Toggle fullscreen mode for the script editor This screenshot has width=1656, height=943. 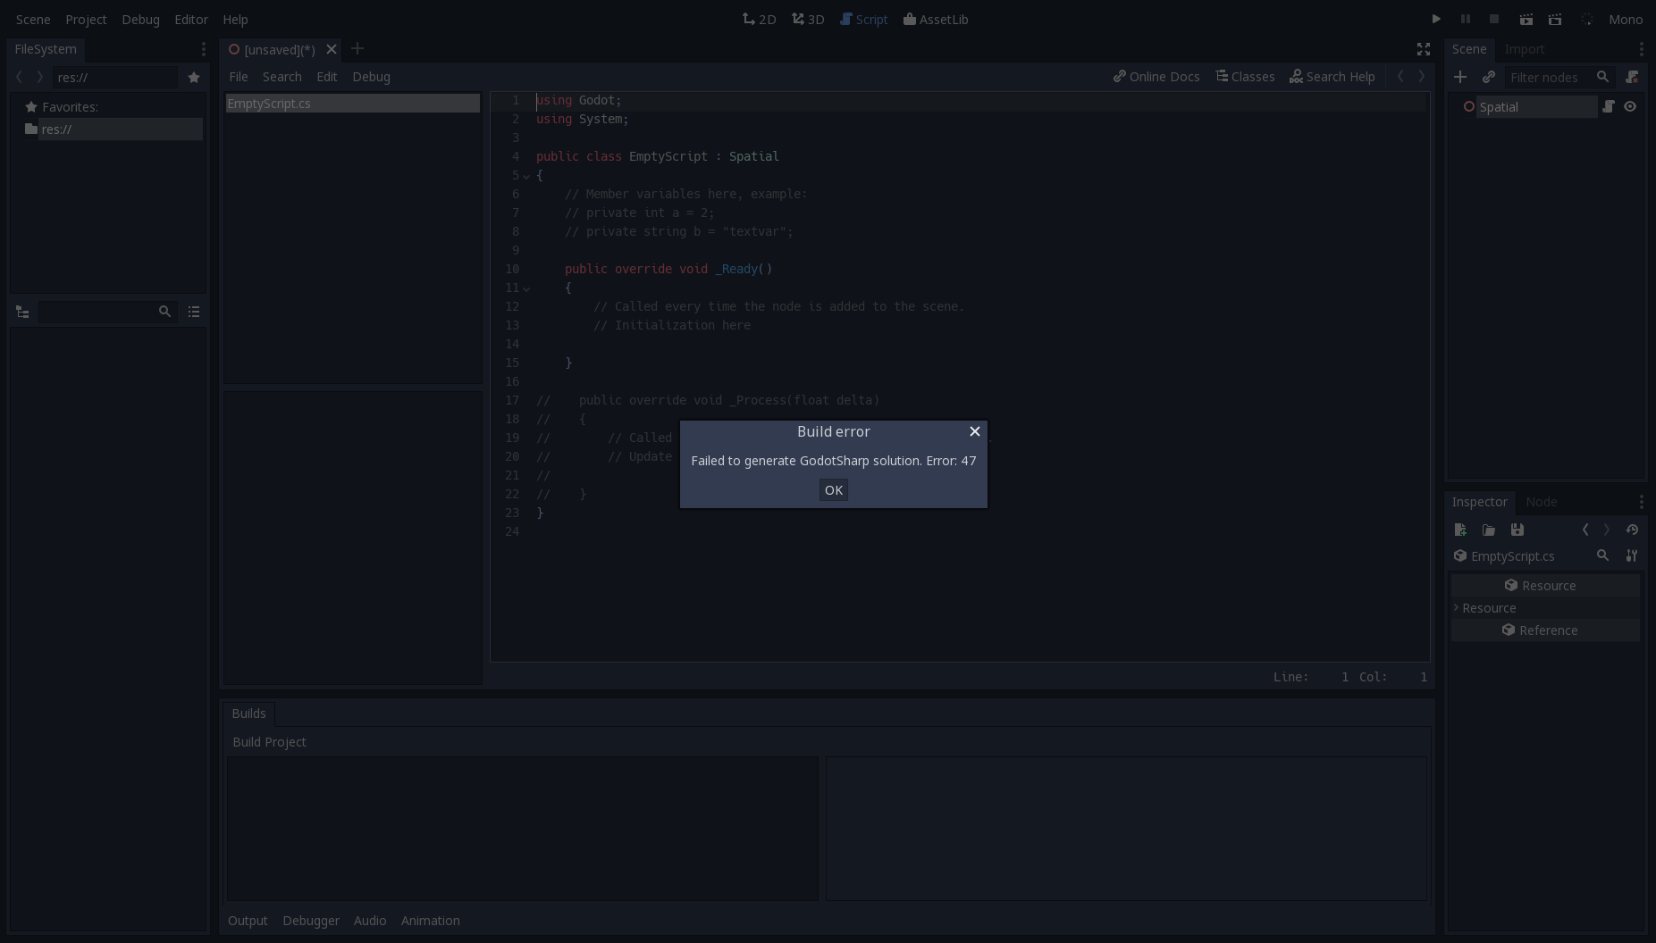pyautogui.click(x=1423, y=49)
